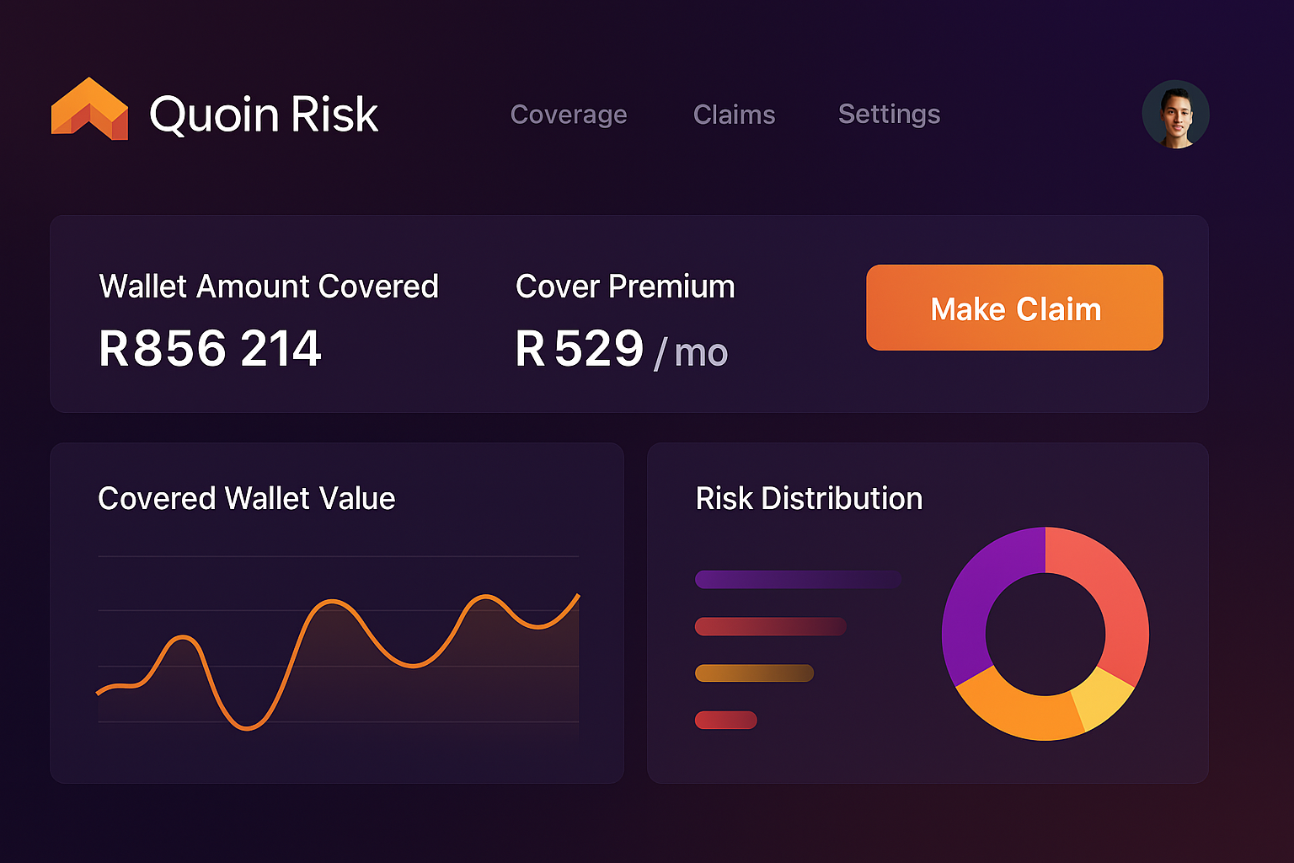Click the orange wallet value line graph
Screen dimensions: 1294x863
pos(338,662)
